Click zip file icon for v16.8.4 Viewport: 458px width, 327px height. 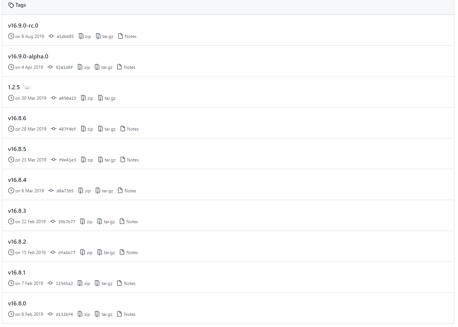[81, 190]
